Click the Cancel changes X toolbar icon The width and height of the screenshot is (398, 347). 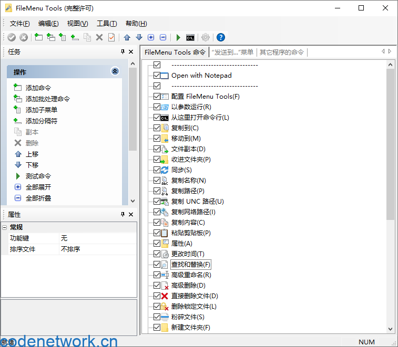pyautogui.click(x=24, y=37)
